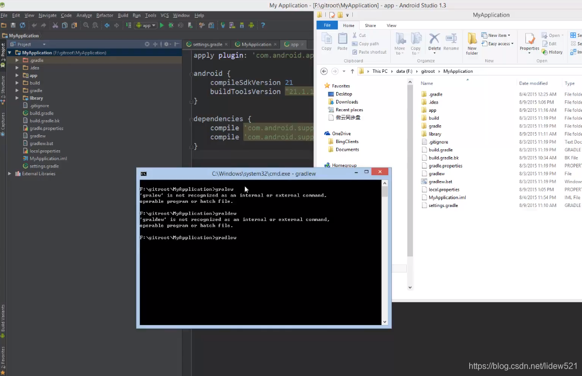The width and height of the screenshot is (582, 376).
Task: Open the SDK Manager icon in Android Studio
Action: [242, 25]
